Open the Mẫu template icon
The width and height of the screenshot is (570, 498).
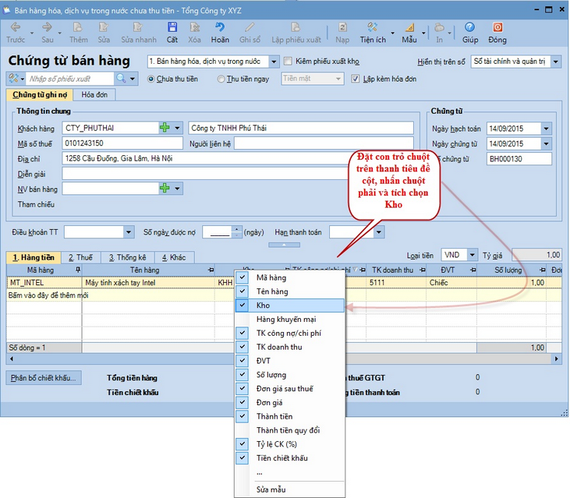tap(409, 27)
